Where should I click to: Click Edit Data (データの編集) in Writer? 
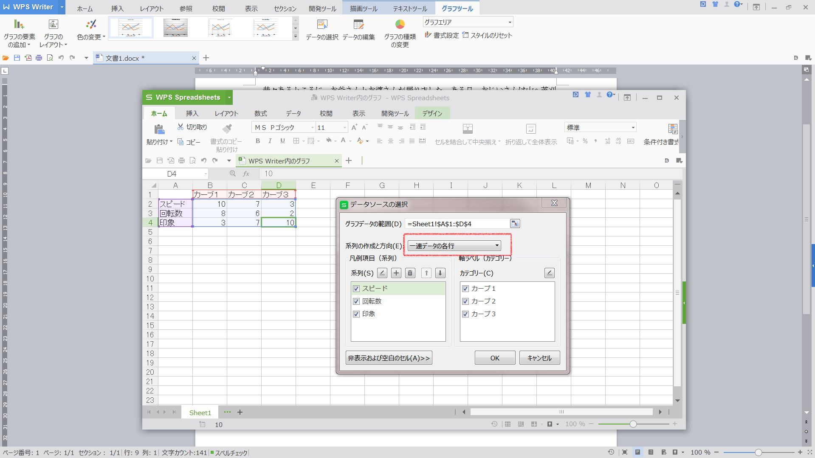pos(358,30)
